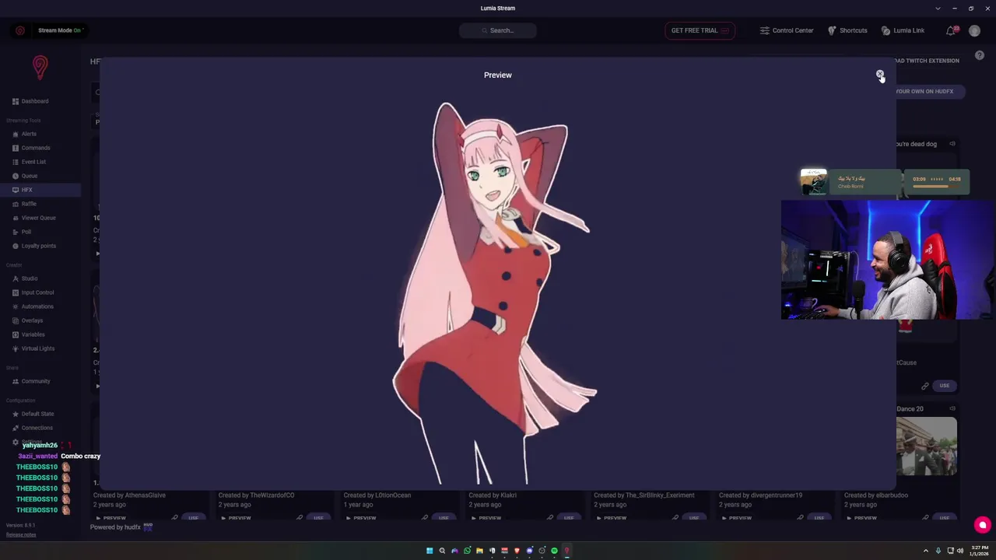Open Commands icon in the sidebar
The width and height of the screenshot is (996, 560).
[x=16, y=148]
